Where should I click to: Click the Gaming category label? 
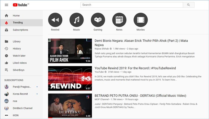click(98, 30)
